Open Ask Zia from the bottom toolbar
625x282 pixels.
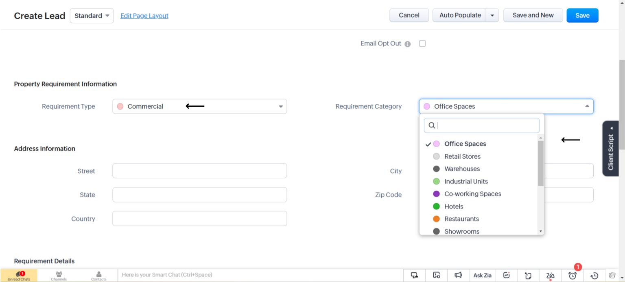coord(482,275)
